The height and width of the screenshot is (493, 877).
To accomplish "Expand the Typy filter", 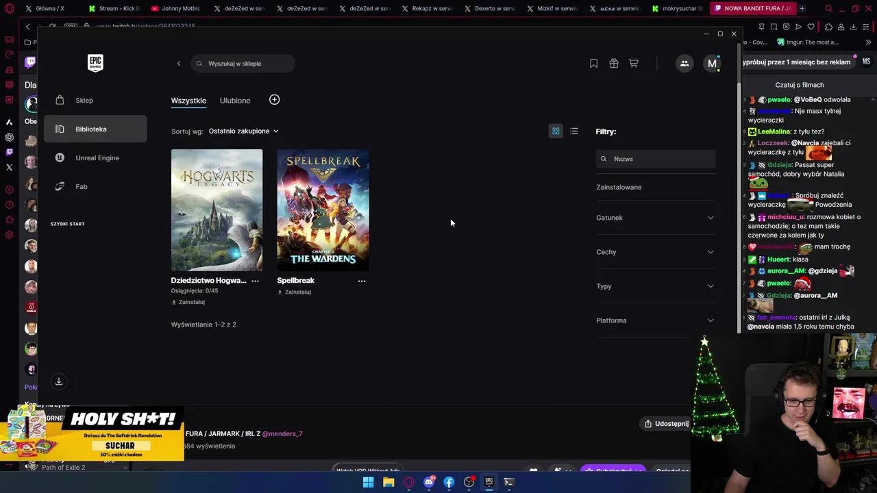I will [x=655, y=286].
